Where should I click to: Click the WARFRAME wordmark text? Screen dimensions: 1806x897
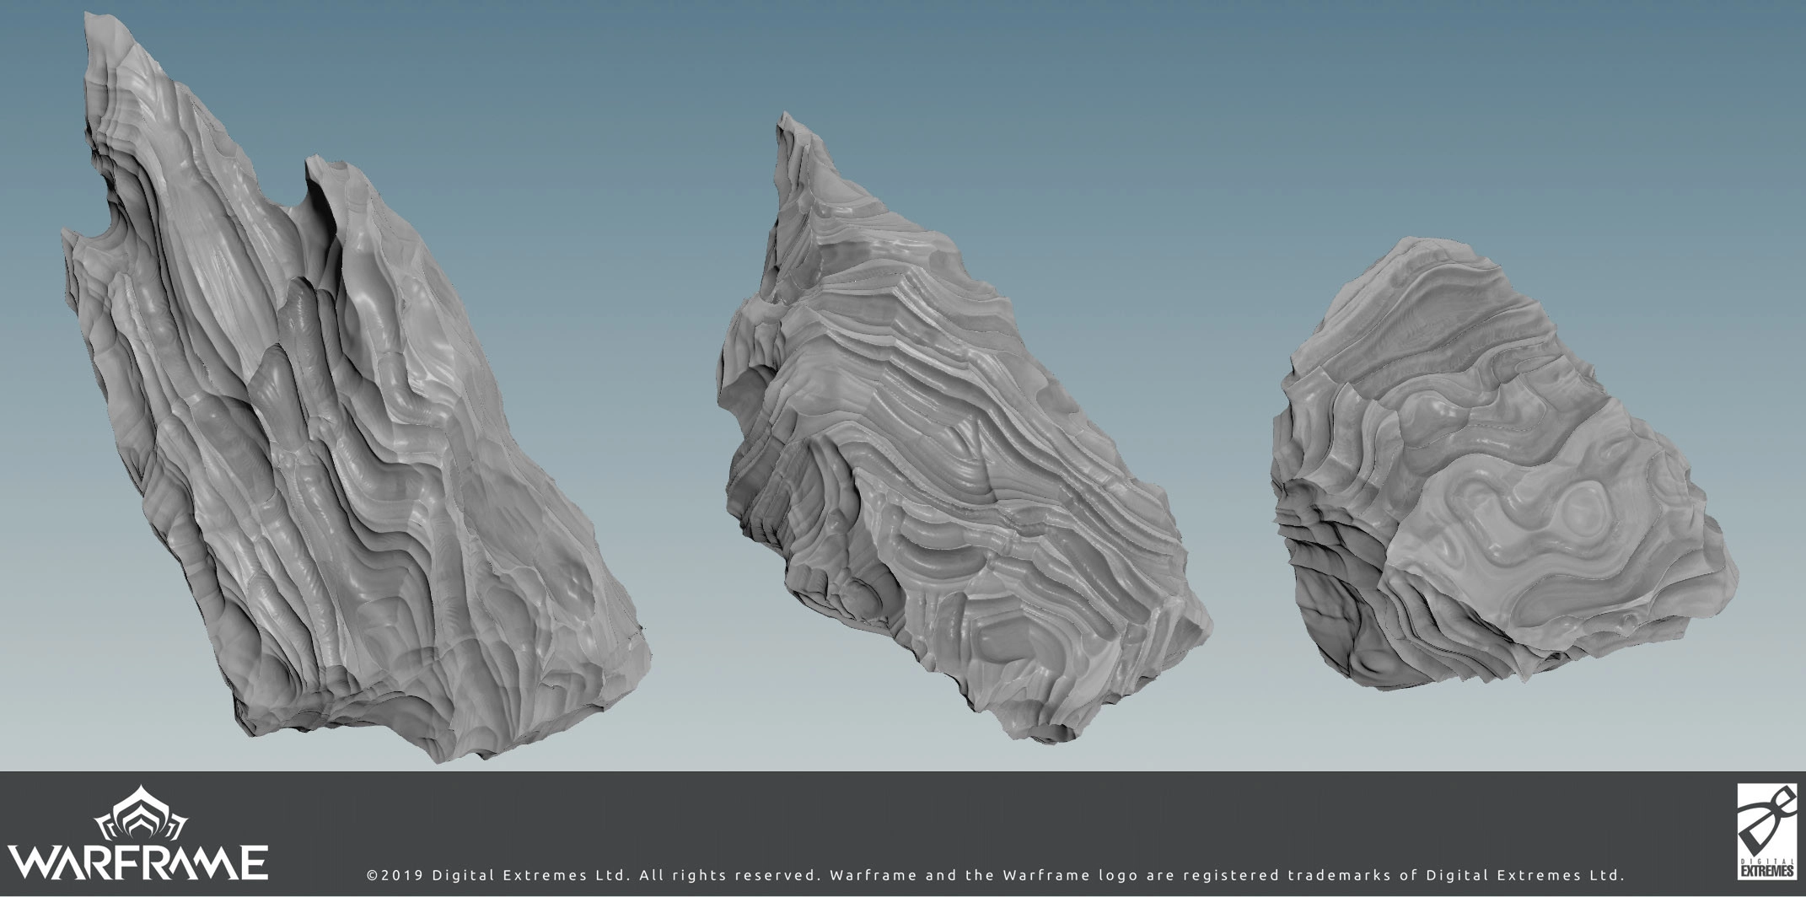[x=137, y=862]
